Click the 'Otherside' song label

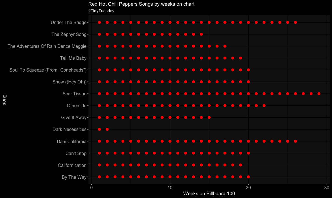click(77, 106)
